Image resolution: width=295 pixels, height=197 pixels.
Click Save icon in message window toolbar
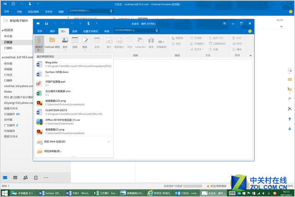[47, 24]
